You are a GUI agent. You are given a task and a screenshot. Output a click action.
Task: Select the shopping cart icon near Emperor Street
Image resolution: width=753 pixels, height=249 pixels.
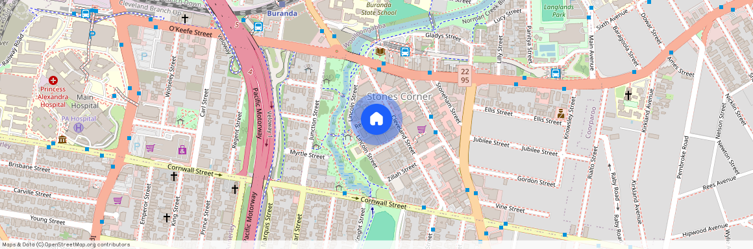[117, 200]
